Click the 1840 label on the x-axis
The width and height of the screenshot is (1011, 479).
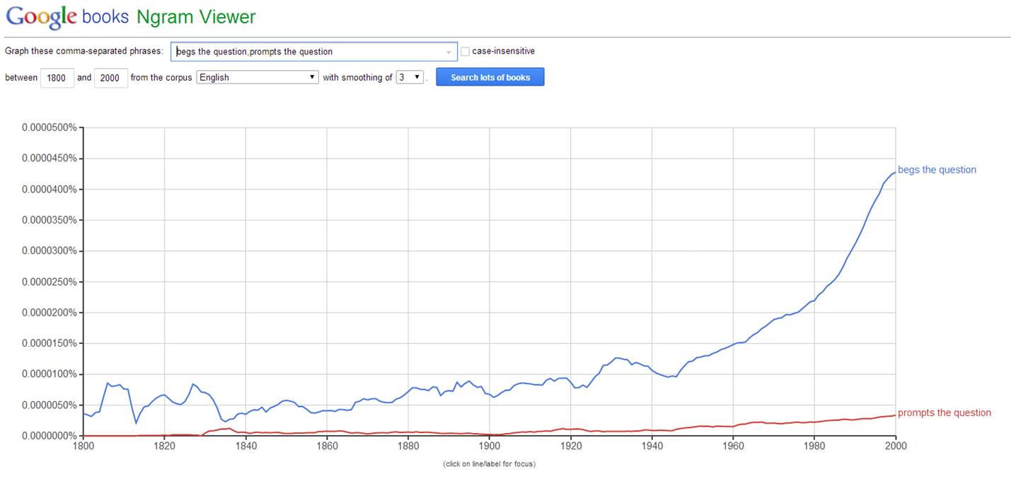(x=245, y=447)
